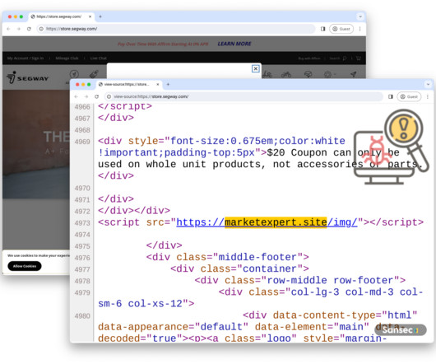
Task: Open the search magnifier in Segway header
Action: [x=345, y=58]
